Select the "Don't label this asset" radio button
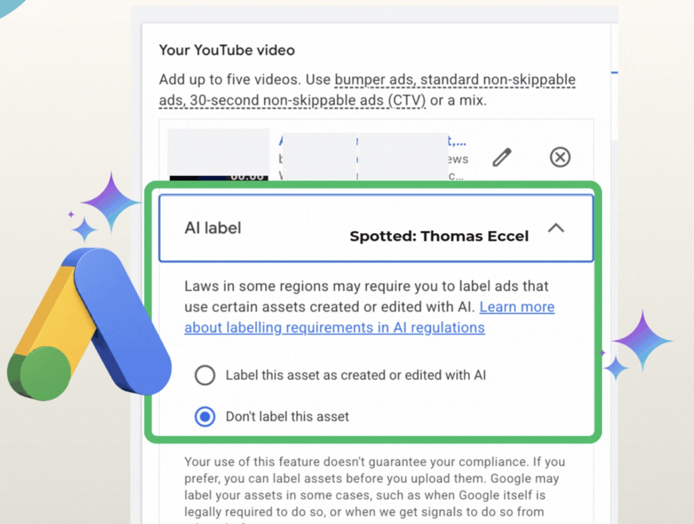694x524 pixels. tap(205, 417)
